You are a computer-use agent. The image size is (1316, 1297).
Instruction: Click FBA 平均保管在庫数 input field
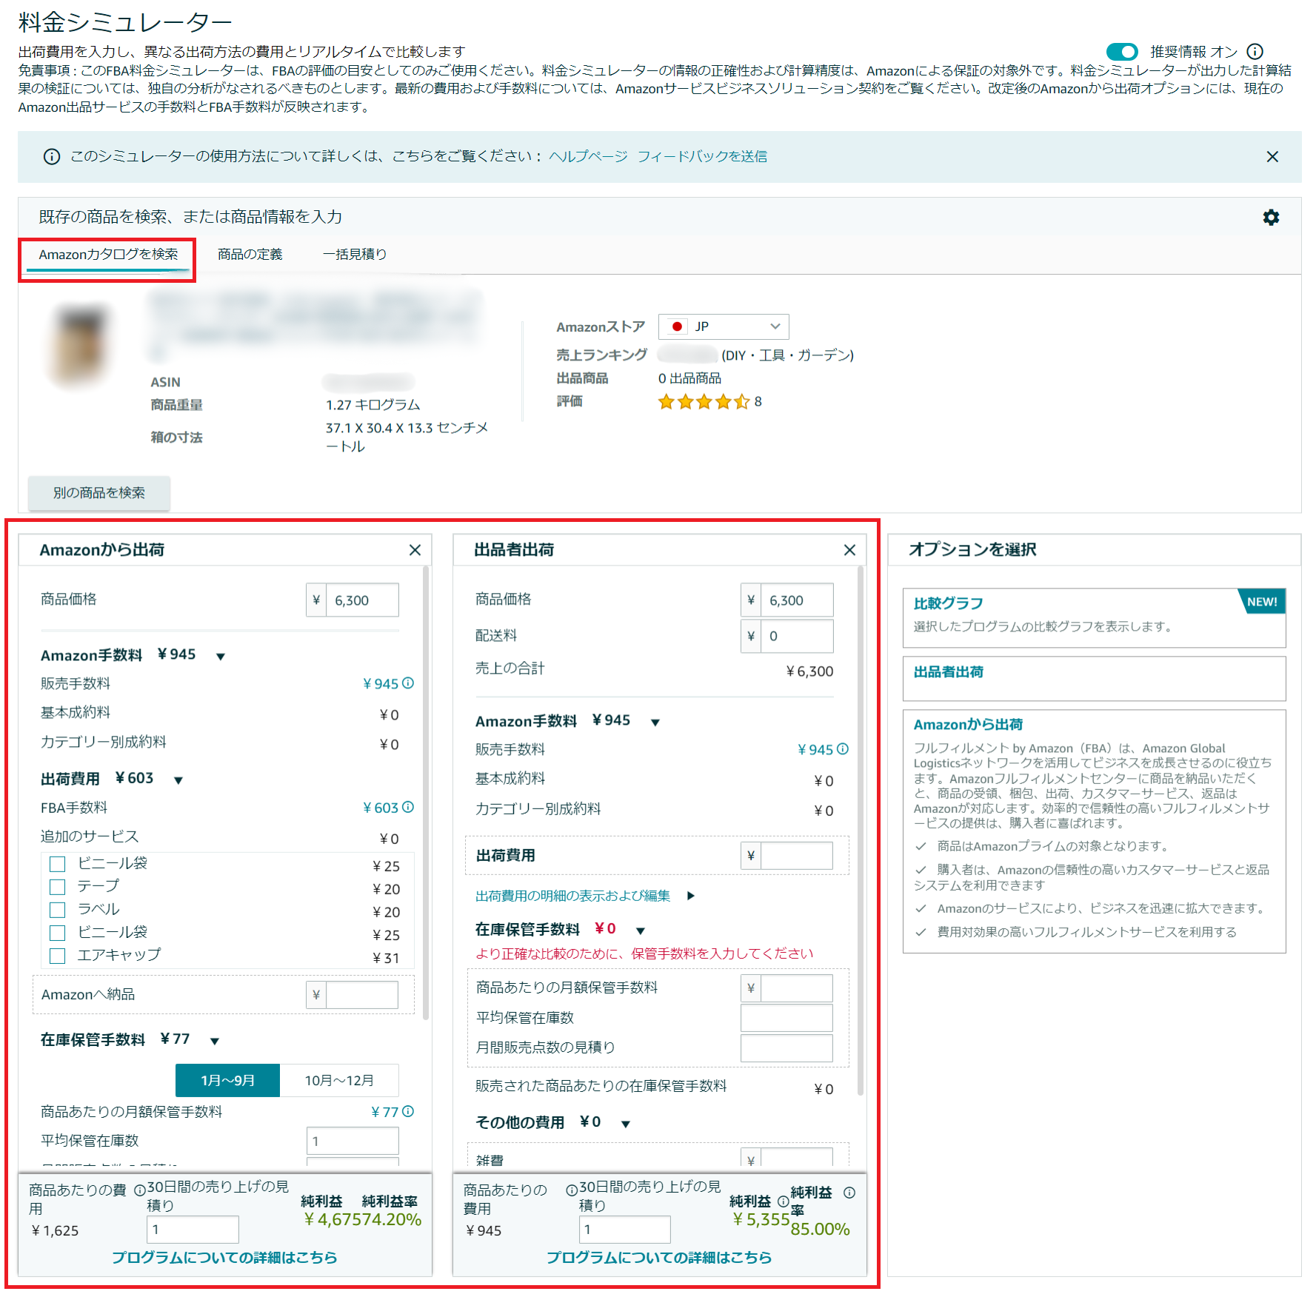[353, 1141]
